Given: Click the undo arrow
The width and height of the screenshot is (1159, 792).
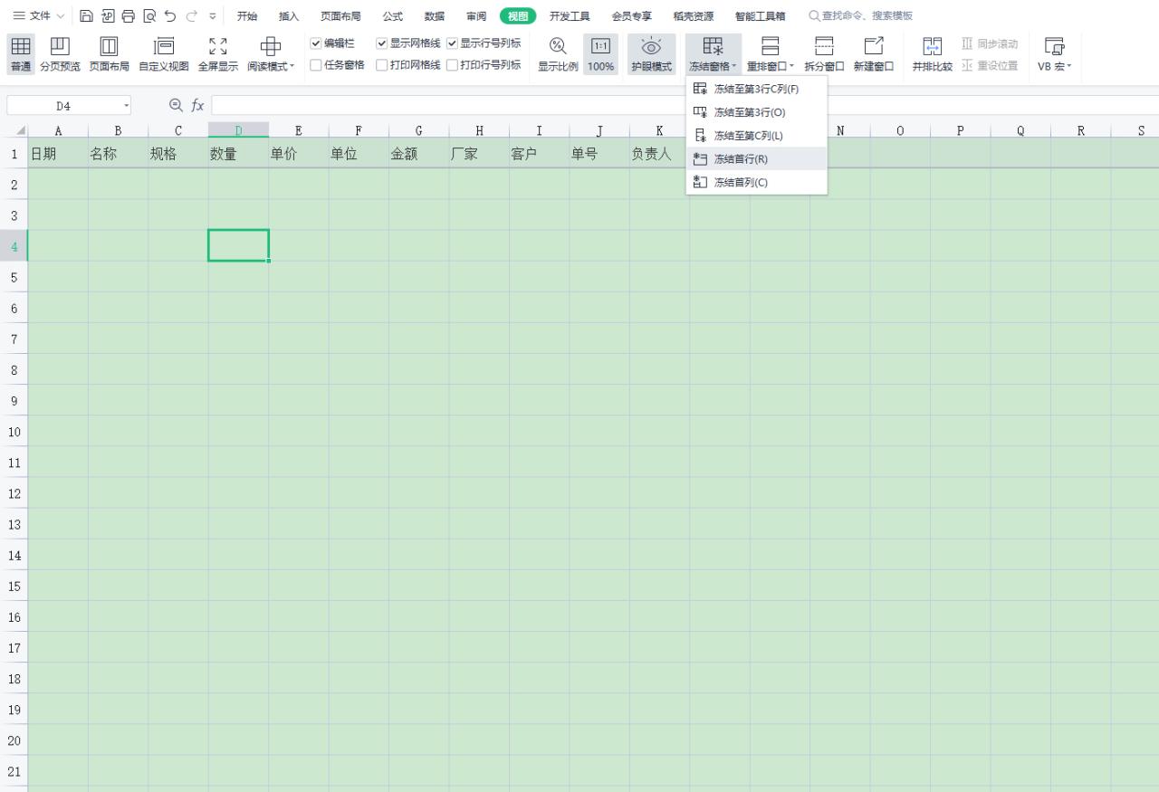Looking at the screenshot, I should [x=169, y=15].
